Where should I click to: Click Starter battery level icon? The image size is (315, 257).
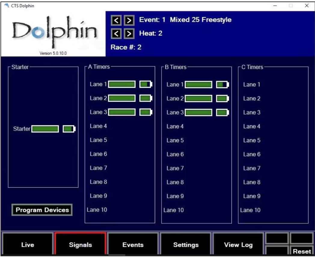pos(69,129)
